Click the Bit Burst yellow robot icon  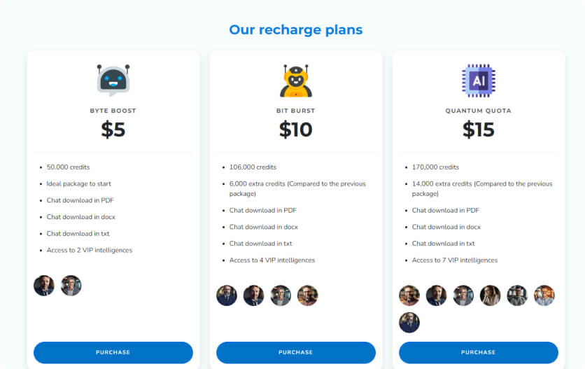(296, 81)
